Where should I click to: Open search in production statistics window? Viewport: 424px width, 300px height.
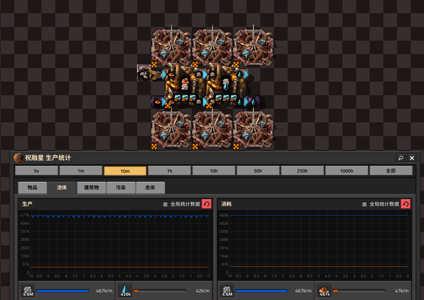pos(401,158)
